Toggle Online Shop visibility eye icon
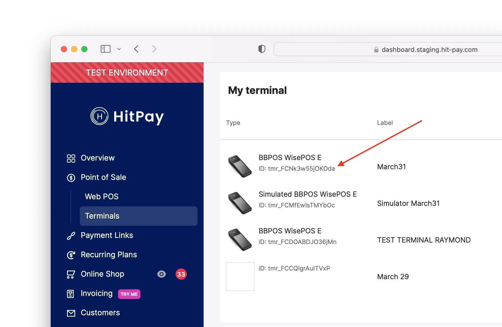The image size is (502, 327). [161, 274]
